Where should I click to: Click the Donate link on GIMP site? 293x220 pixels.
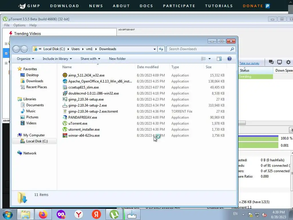(253, 6)
